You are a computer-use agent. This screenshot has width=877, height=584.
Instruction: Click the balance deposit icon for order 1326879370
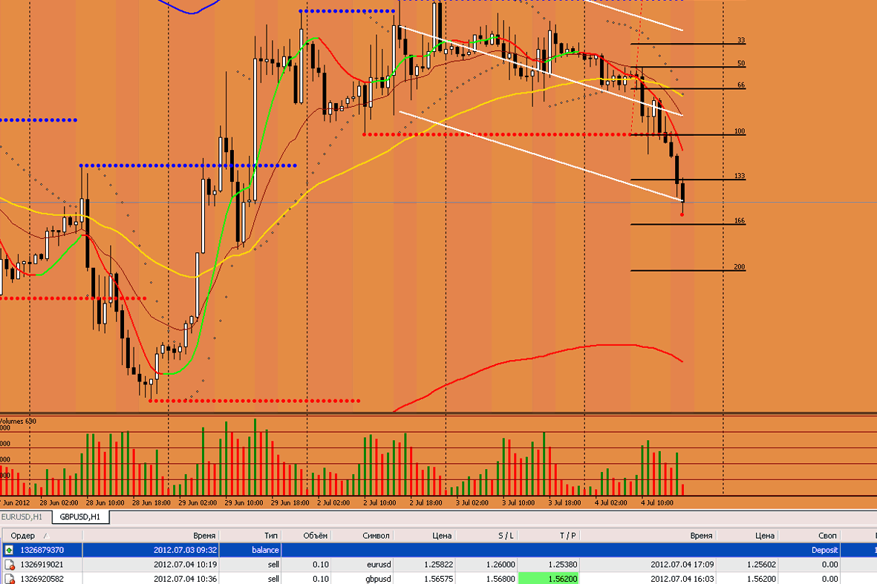[9, 550]
